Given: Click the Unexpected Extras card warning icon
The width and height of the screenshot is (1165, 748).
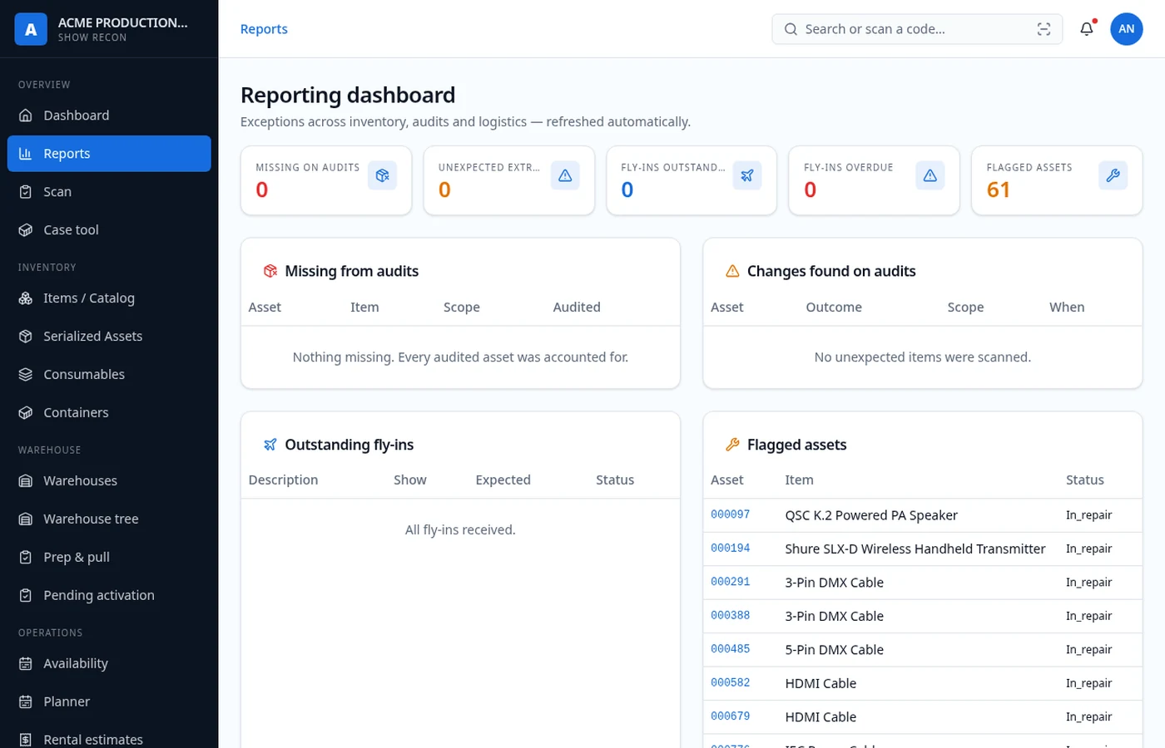Looking at the screenshot, I should tap(565, 175).
